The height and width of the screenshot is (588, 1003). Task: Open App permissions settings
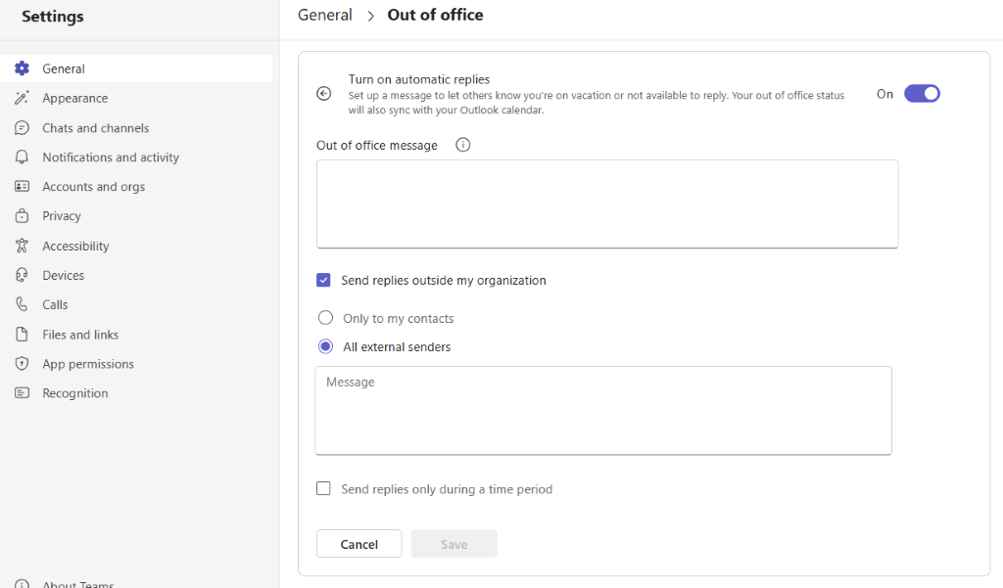[x=88, y=363]
